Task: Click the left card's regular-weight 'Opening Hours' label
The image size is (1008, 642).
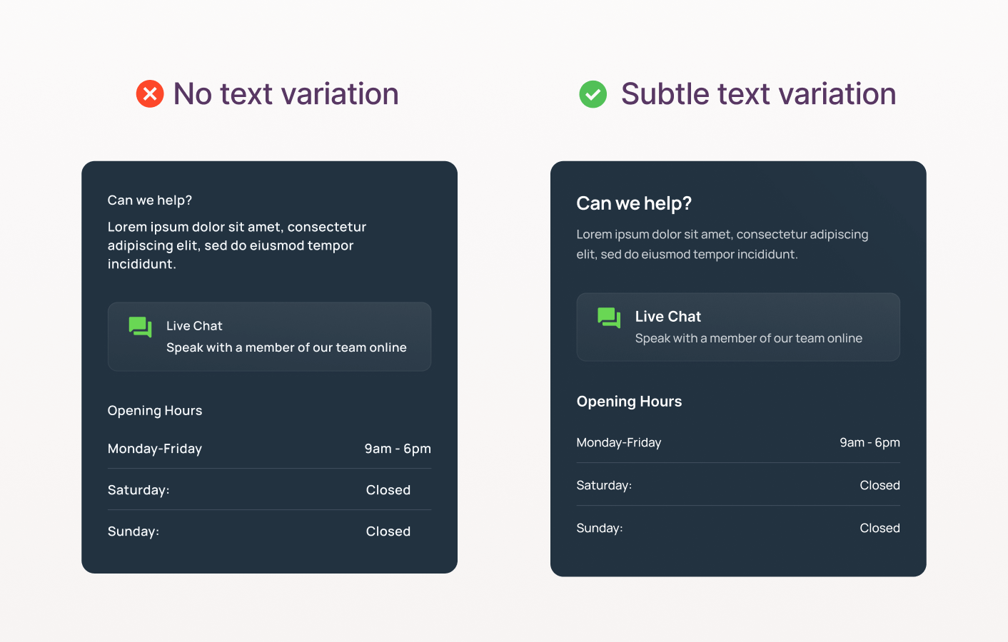Action: (155, 411)
